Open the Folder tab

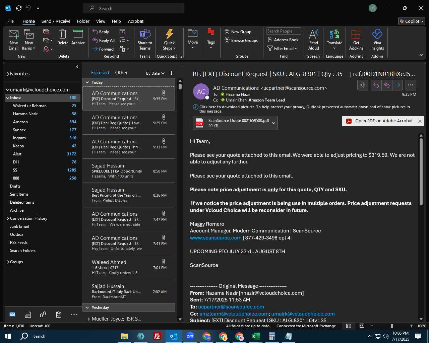coord(83,21)
